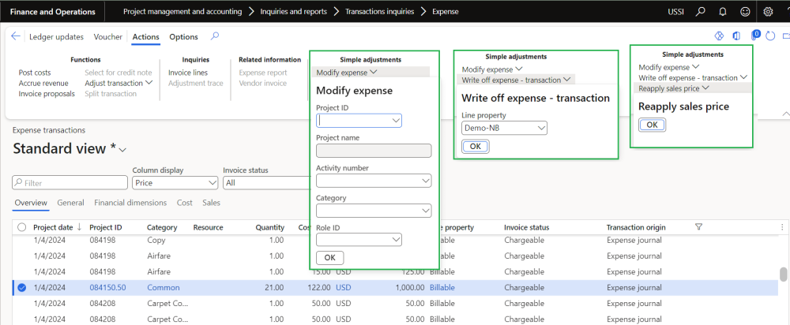Deselect the checked 084150.50 row
Image resolution: width=790 pixels, height=325 pixels.
tap(21, 288)
